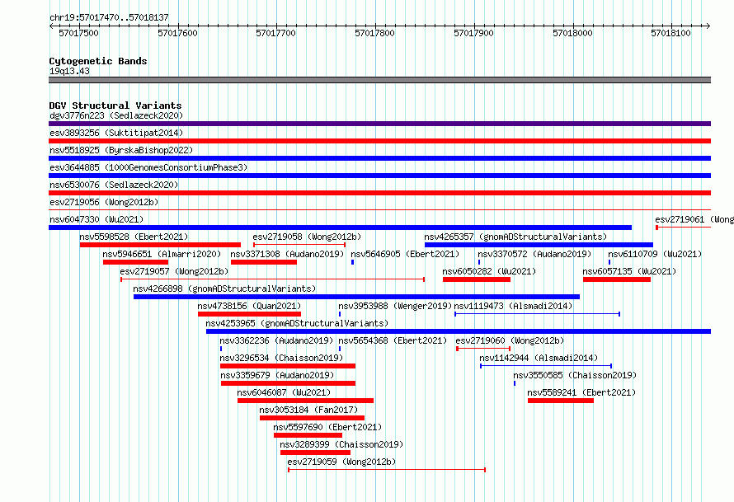Click the Cytogenetic Bands track title
Image resolution: width=734 pixels, height=502 pixels.
[98, 61]
